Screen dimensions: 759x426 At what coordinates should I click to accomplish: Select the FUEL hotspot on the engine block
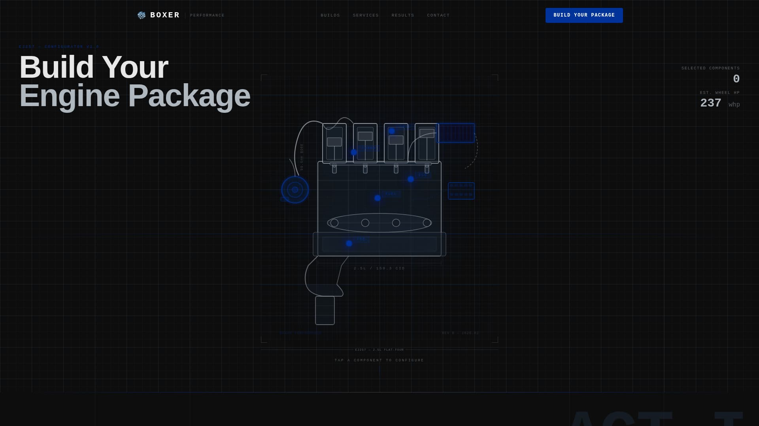point(378,198)
